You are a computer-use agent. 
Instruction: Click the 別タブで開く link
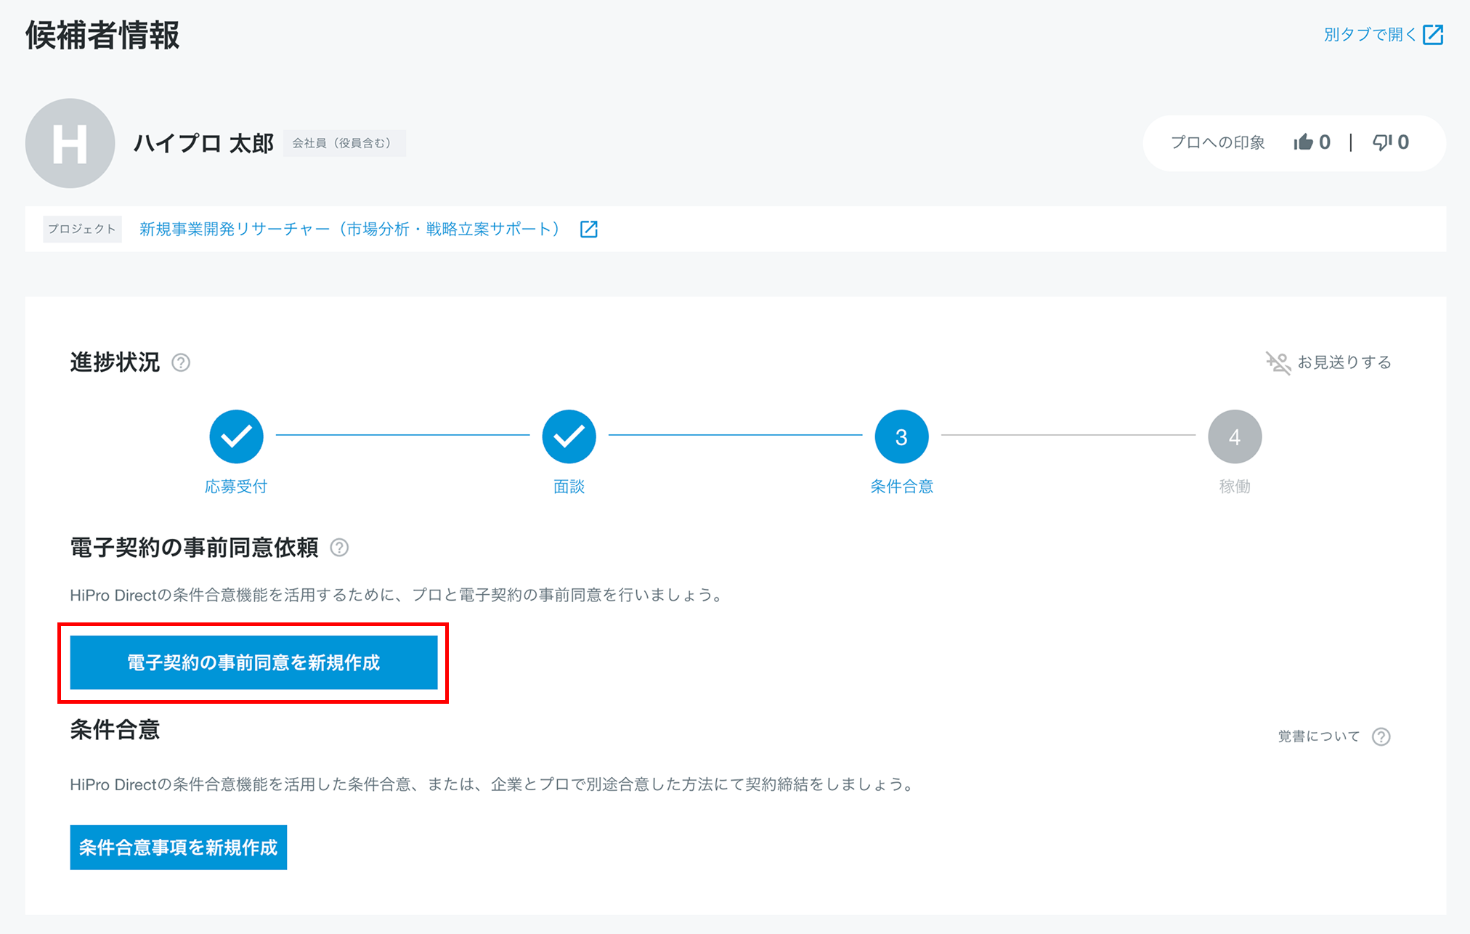pos(1369,35)
